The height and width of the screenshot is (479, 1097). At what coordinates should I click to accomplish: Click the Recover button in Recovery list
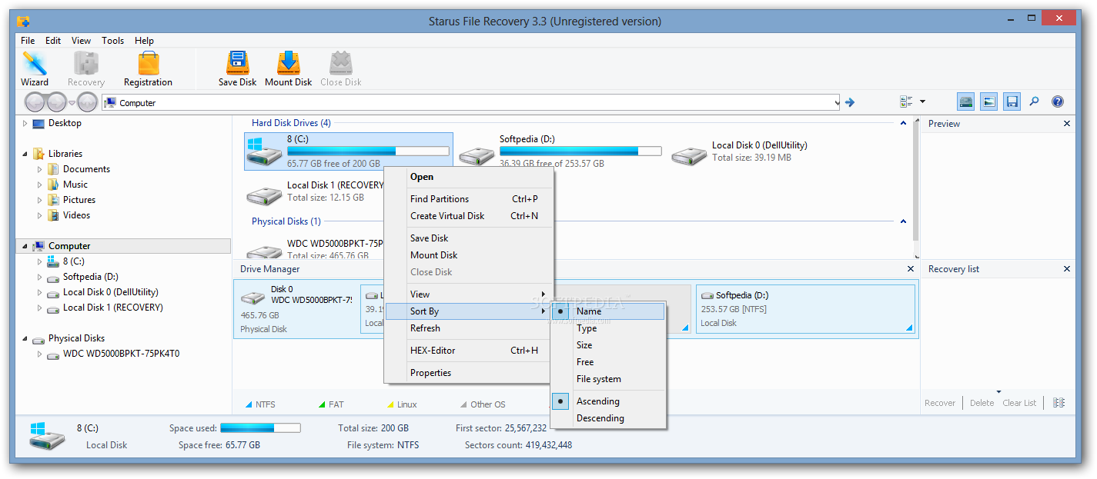pos(940,403)
